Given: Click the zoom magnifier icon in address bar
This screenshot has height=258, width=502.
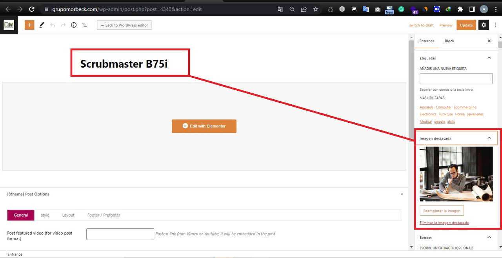Looking at the screenshot, I should click(x=292, y=9).
